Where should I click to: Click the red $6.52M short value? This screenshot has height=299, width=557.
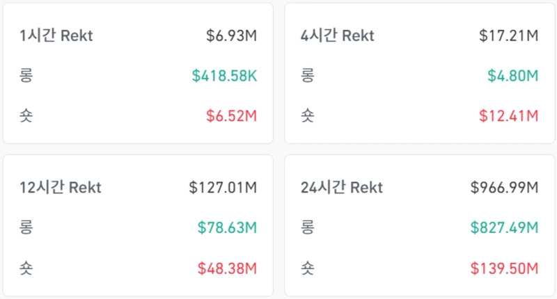click(231, 115)
